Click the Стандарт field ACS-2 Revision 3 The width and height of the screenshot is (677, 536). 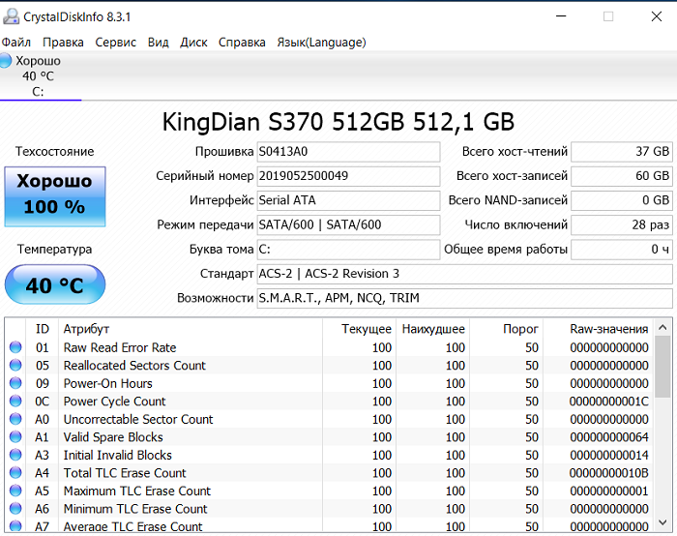click(465, 274)
